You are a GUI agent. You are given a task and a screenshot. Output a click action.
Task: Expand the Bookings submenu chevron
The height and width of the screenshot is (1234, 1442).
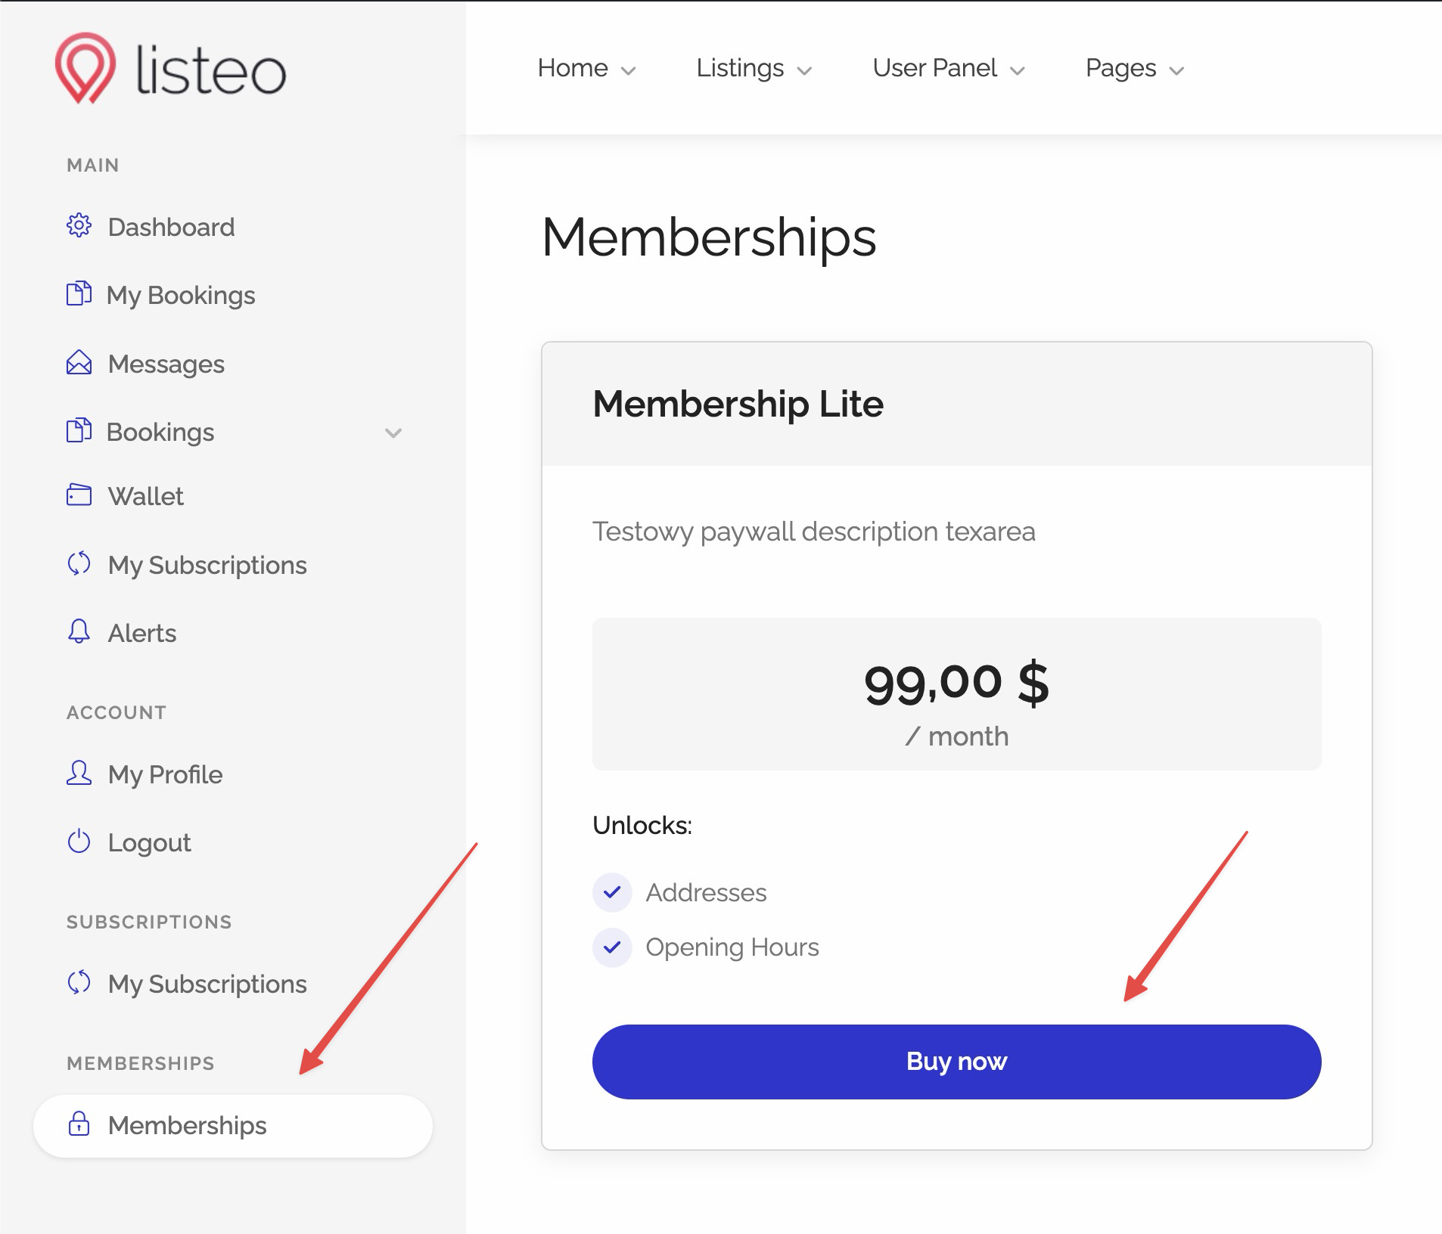click(x=393, y=433)
